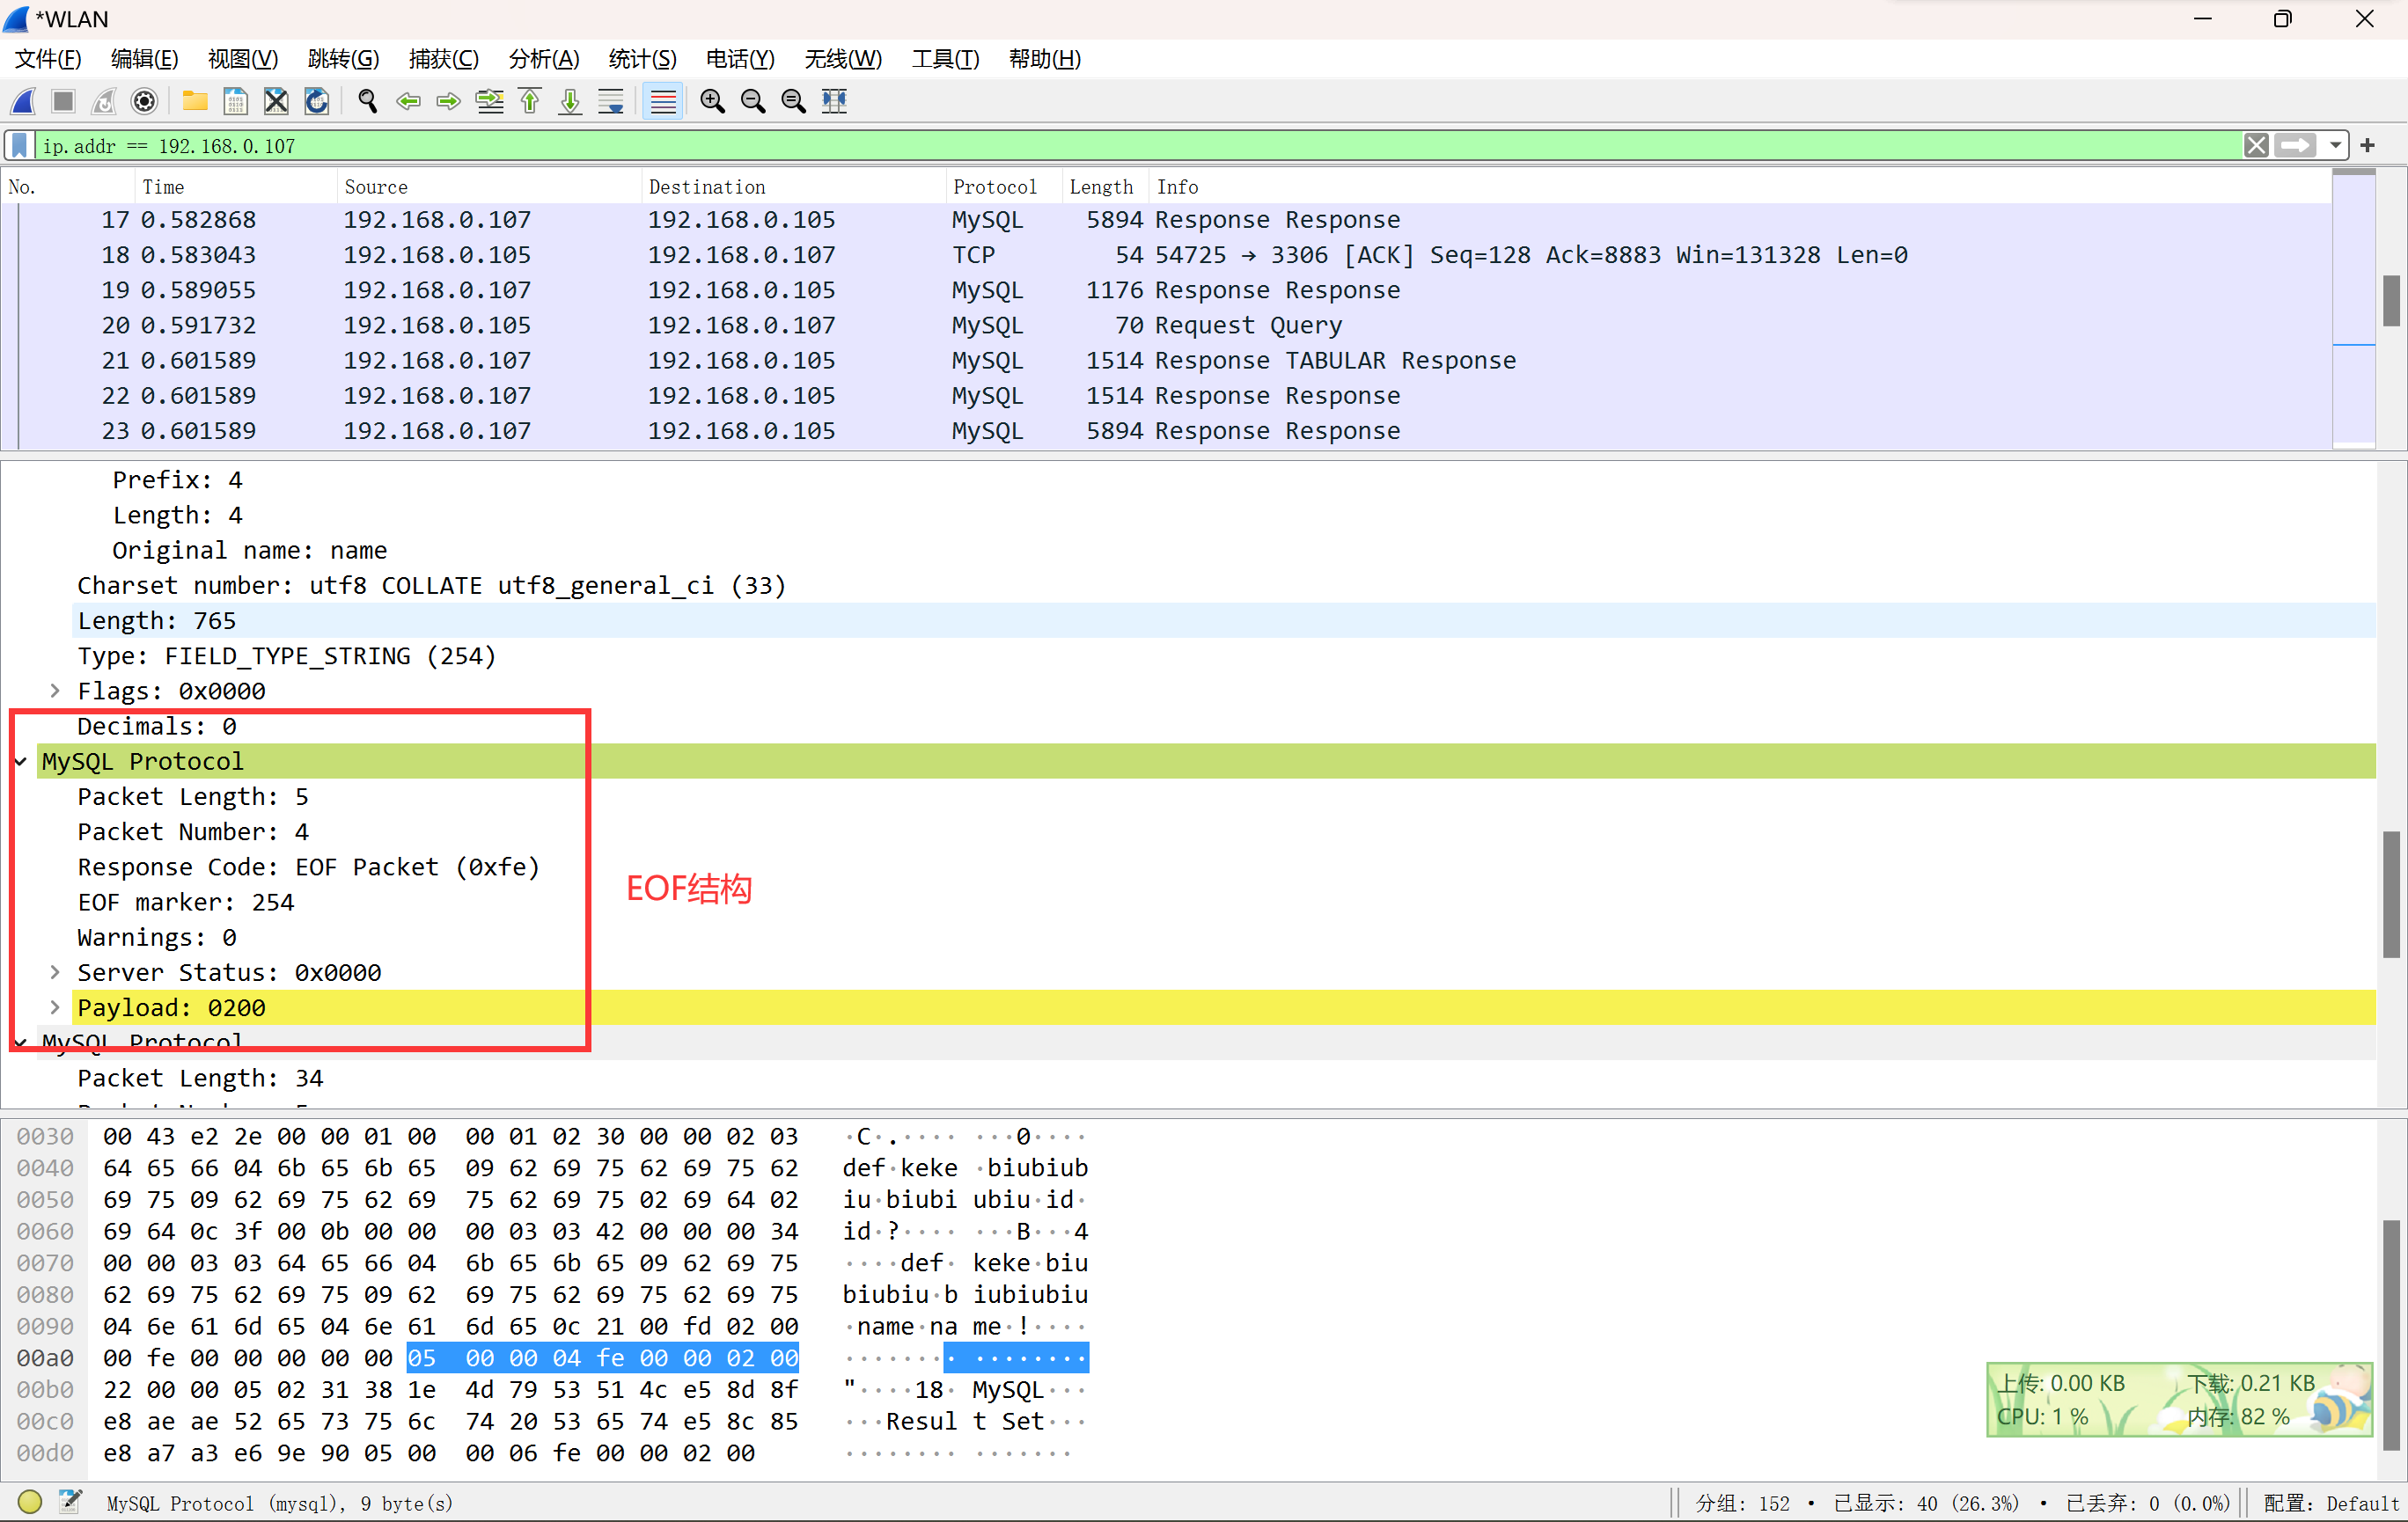This screenshot has width=2408, height=1522.
Task: Open a capture file via the folder icon
Action: (x=195, y=101)
